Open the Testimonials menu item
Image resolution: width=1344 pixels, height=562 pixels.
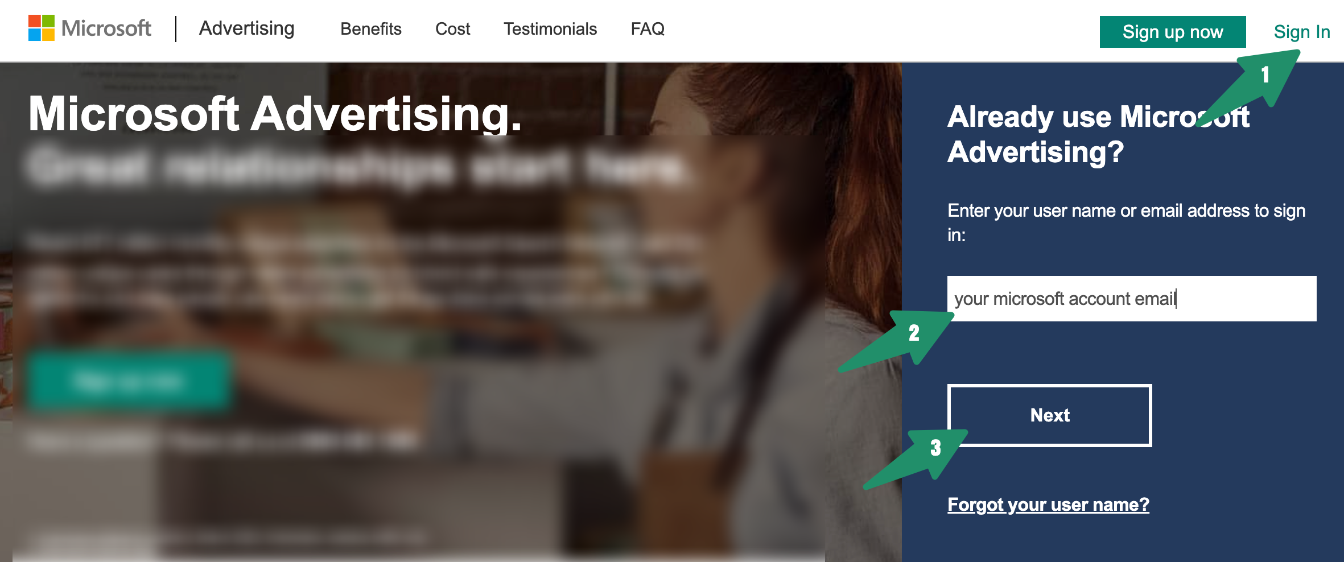tap(550, 29)
